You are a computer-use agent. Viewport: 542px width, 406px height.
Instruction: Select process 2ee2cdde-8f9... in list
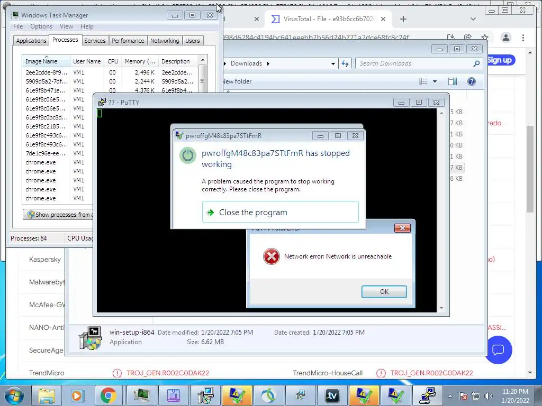47,72
